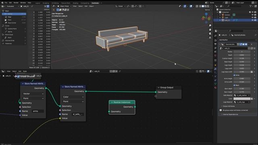Screen dimensions: 258x145
Task: Open the Object Mode dropdown
Action: pyautogui.click(x=64, y=6)
